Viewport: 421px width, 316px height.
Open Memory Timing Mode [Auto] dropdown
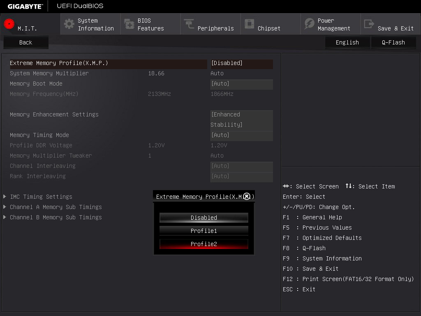point(242,135)
